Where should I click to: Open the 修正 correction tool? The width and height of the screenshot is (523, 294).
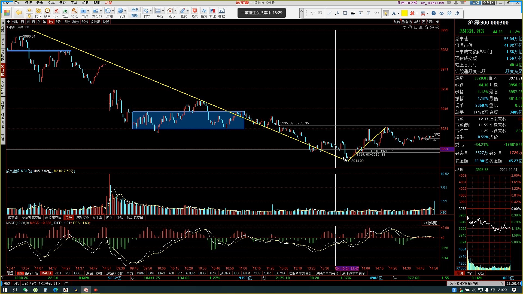[x=38, y=13]
